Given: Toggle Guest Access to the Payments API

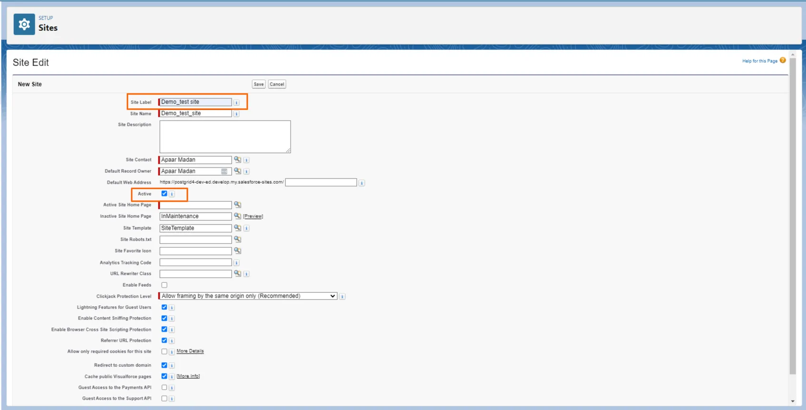Looking at the screenshot, I should pos(164,388).
